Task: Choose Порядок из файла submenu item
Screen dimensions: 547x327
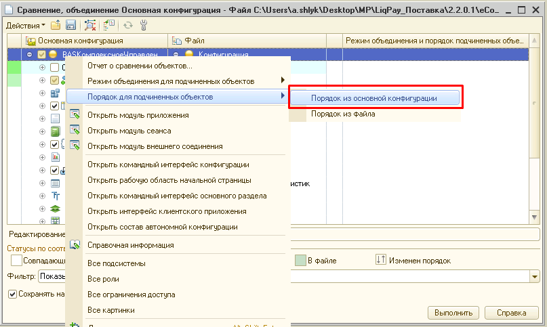Action: click(x=343, y=114)
